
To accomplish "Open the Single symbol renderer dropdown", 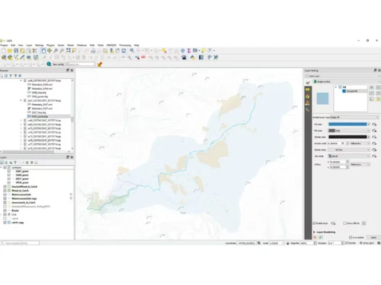I will click(x=346, y=81).
